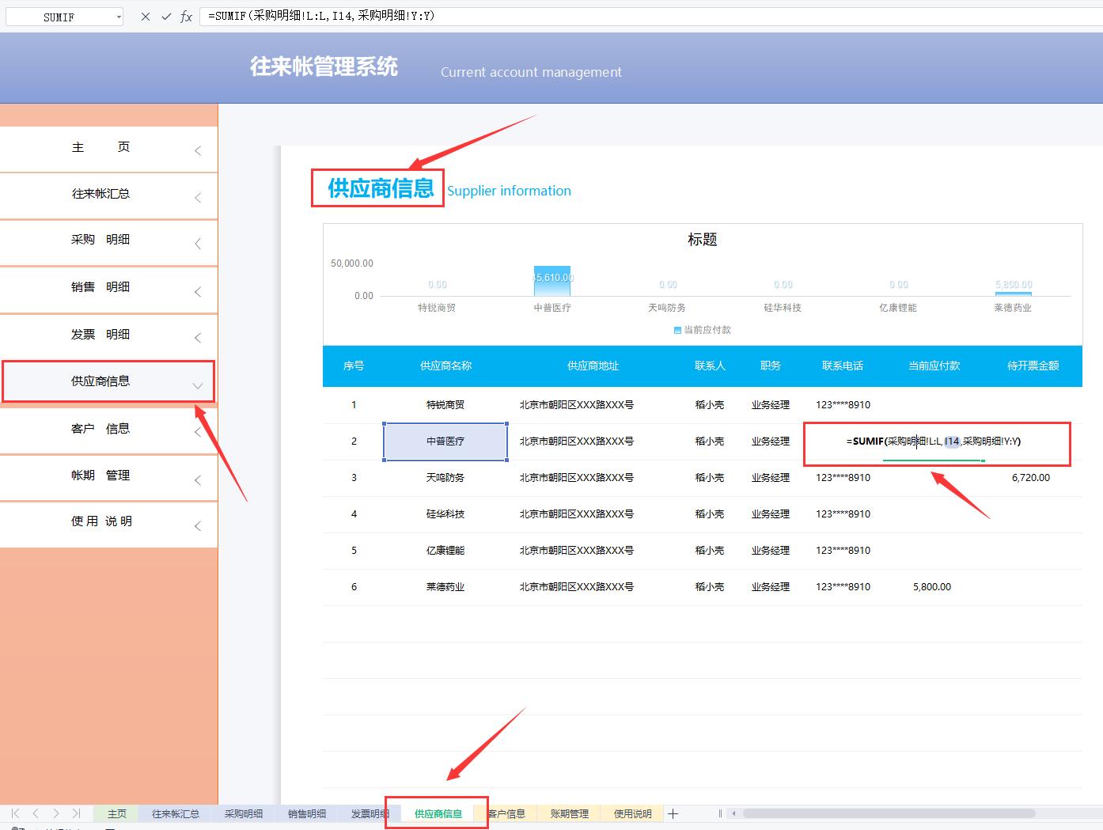1103x830 pixels.
Task: Open the name box dropdown showing SUMIF
Action: (119, 17)
